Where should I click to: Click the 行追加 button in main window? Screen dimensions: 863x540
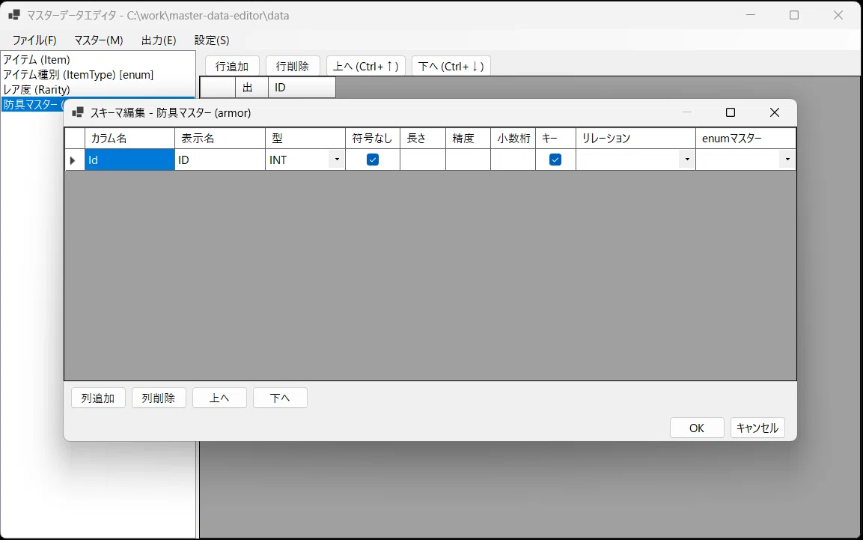232,66
